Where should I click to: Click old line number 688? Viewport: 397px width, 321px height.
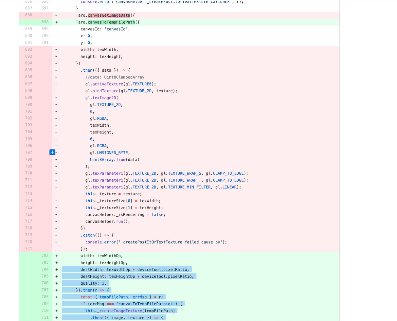coord(28,15)
